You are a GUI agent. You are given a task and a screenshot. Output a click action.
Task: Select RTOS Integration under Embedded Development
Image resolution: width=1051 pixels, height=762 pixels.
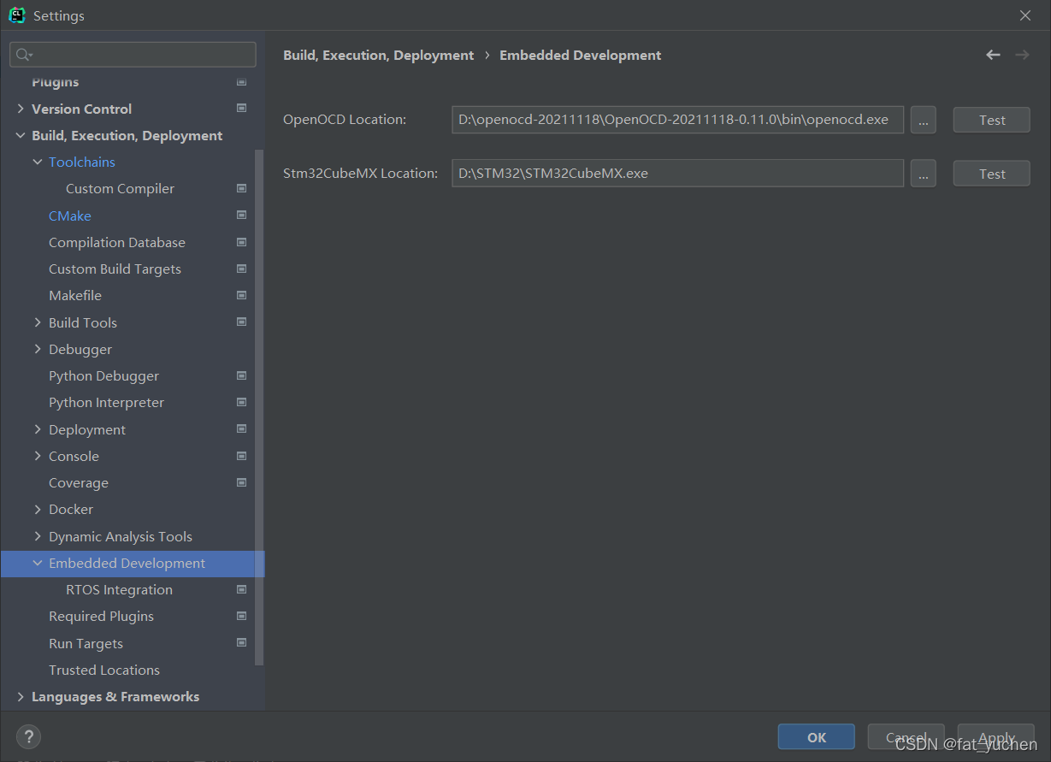tap(119, 589)
